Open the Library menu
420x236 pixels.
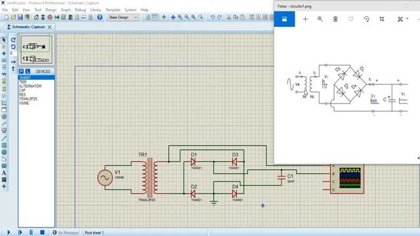95,10
